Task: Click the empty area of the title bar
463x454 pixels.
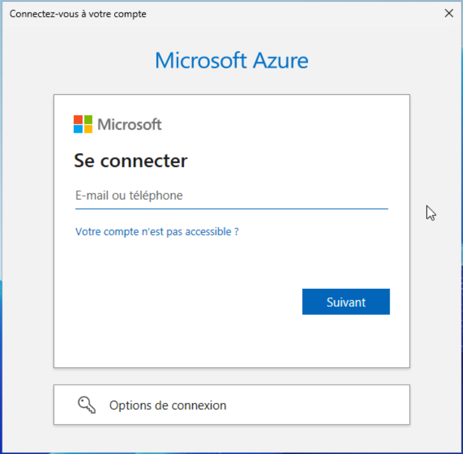Action: [x=288, y=13]
